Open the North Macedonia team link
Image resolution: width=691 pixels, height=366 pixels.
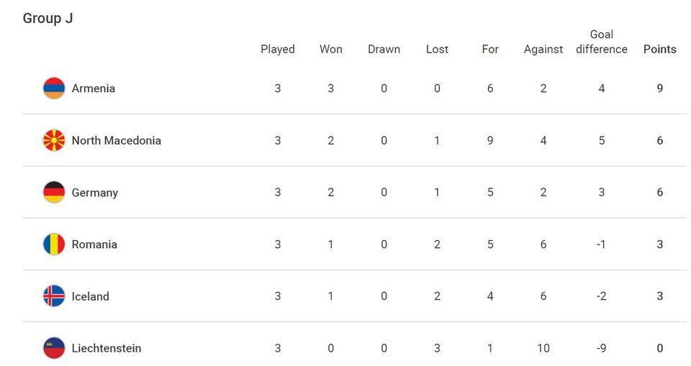pos(117,140)
